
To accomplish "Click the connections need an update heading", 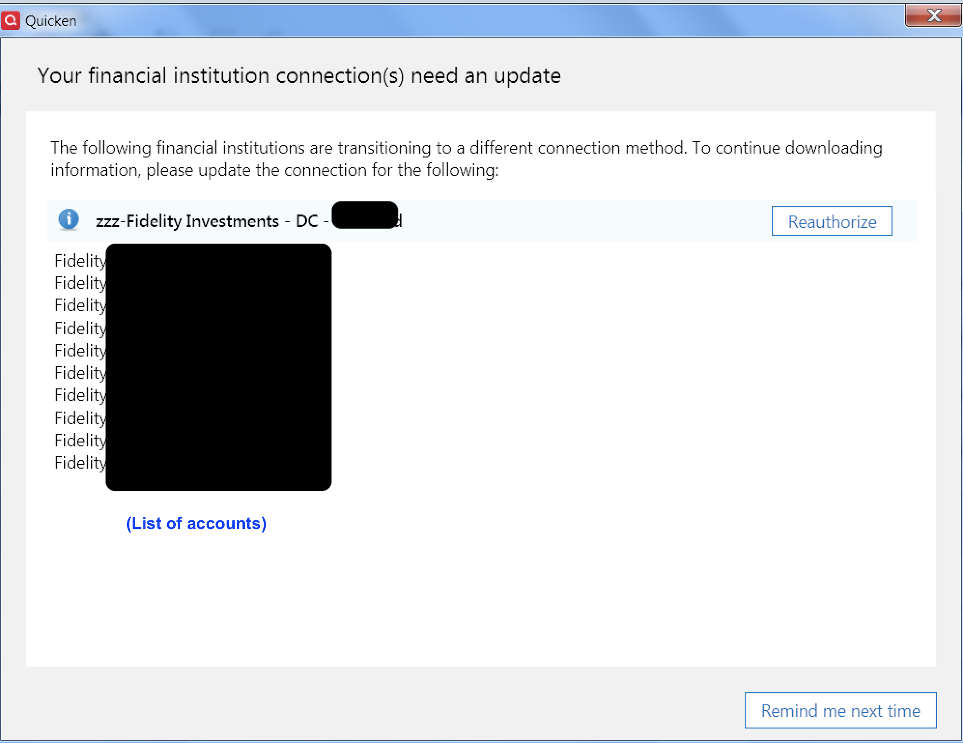I will (299, 76).
